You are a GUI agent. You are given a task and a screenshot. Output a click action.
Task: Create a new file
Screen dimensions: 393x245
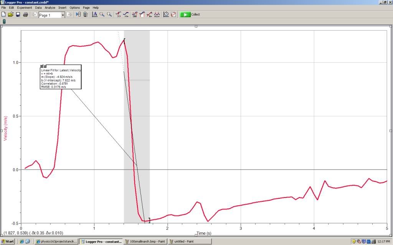[4, 14]
